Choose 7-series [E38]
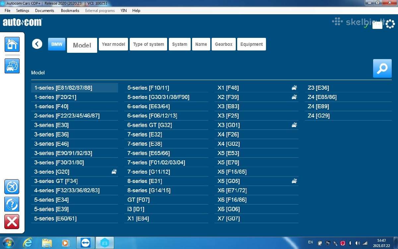 point(166,144)
